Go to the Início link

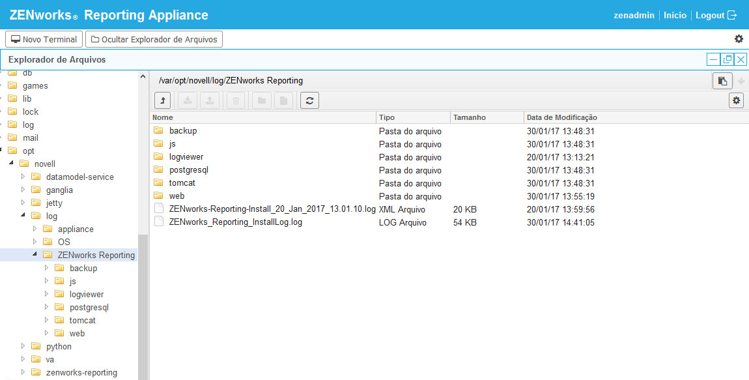(675, 15)
